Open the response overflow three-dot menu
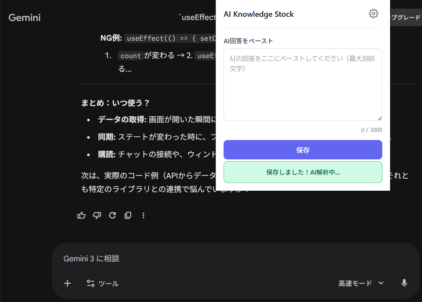The width and height of the screenshot is (422, 302). (x=143, y=215)
